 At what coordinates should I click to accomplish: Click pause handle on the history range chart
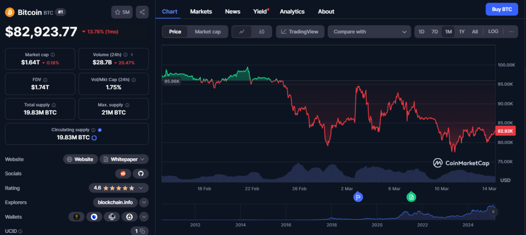[493, 211]
